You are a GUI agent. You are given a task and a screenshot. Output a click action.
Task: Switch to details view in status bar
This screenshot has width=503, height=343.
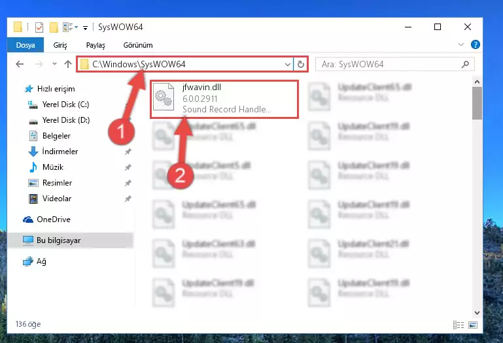(459, 325)
